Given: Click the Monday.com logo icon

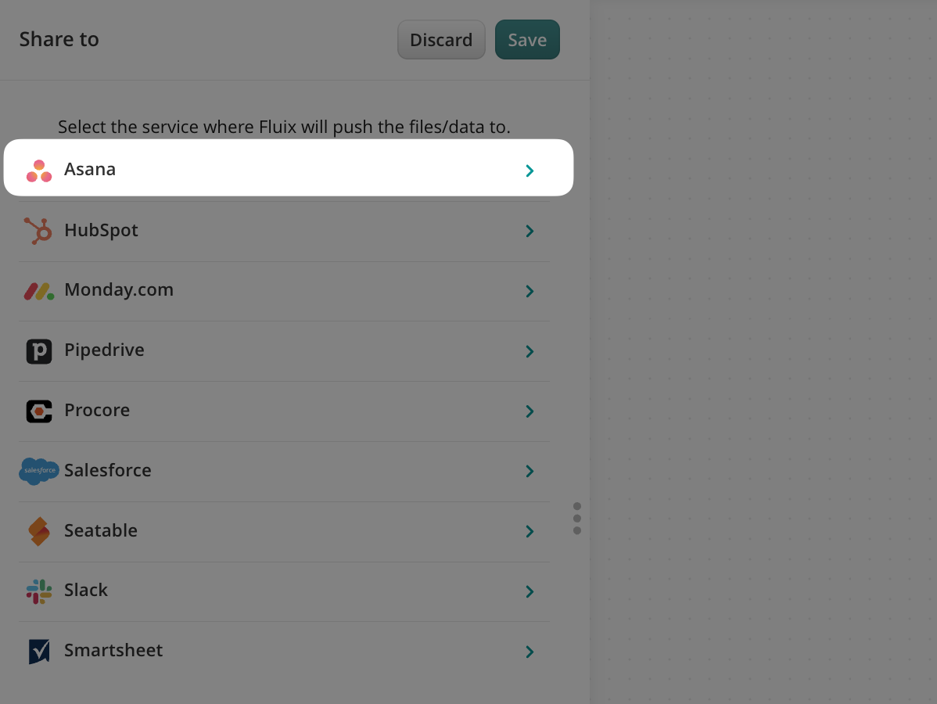Looking at the screenshot, I should tap(39, 291).
